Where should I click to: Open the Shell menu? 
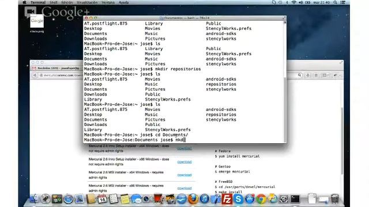click(x=54, y=2)
